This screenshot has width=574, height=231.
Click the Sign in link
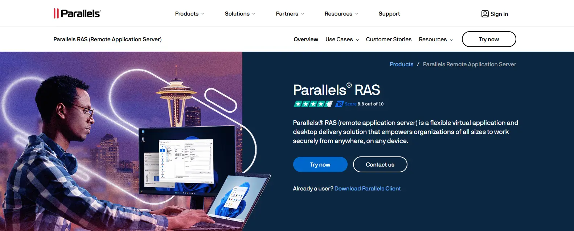pos(499,14)
